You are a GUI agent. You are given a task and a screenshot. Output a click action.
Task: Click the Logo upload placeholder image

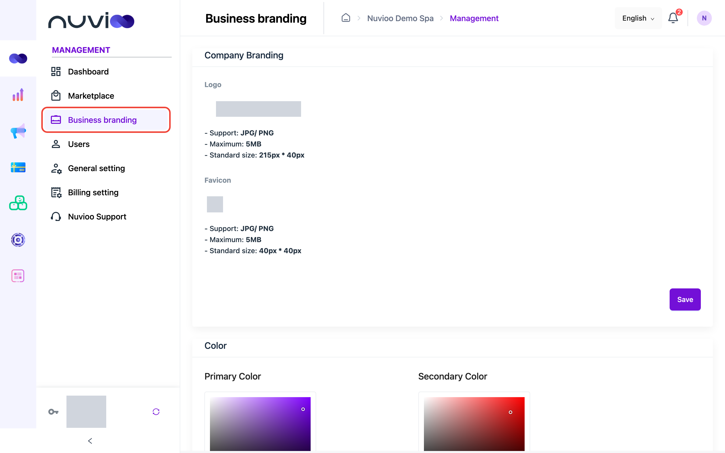(x=258, y=109)
